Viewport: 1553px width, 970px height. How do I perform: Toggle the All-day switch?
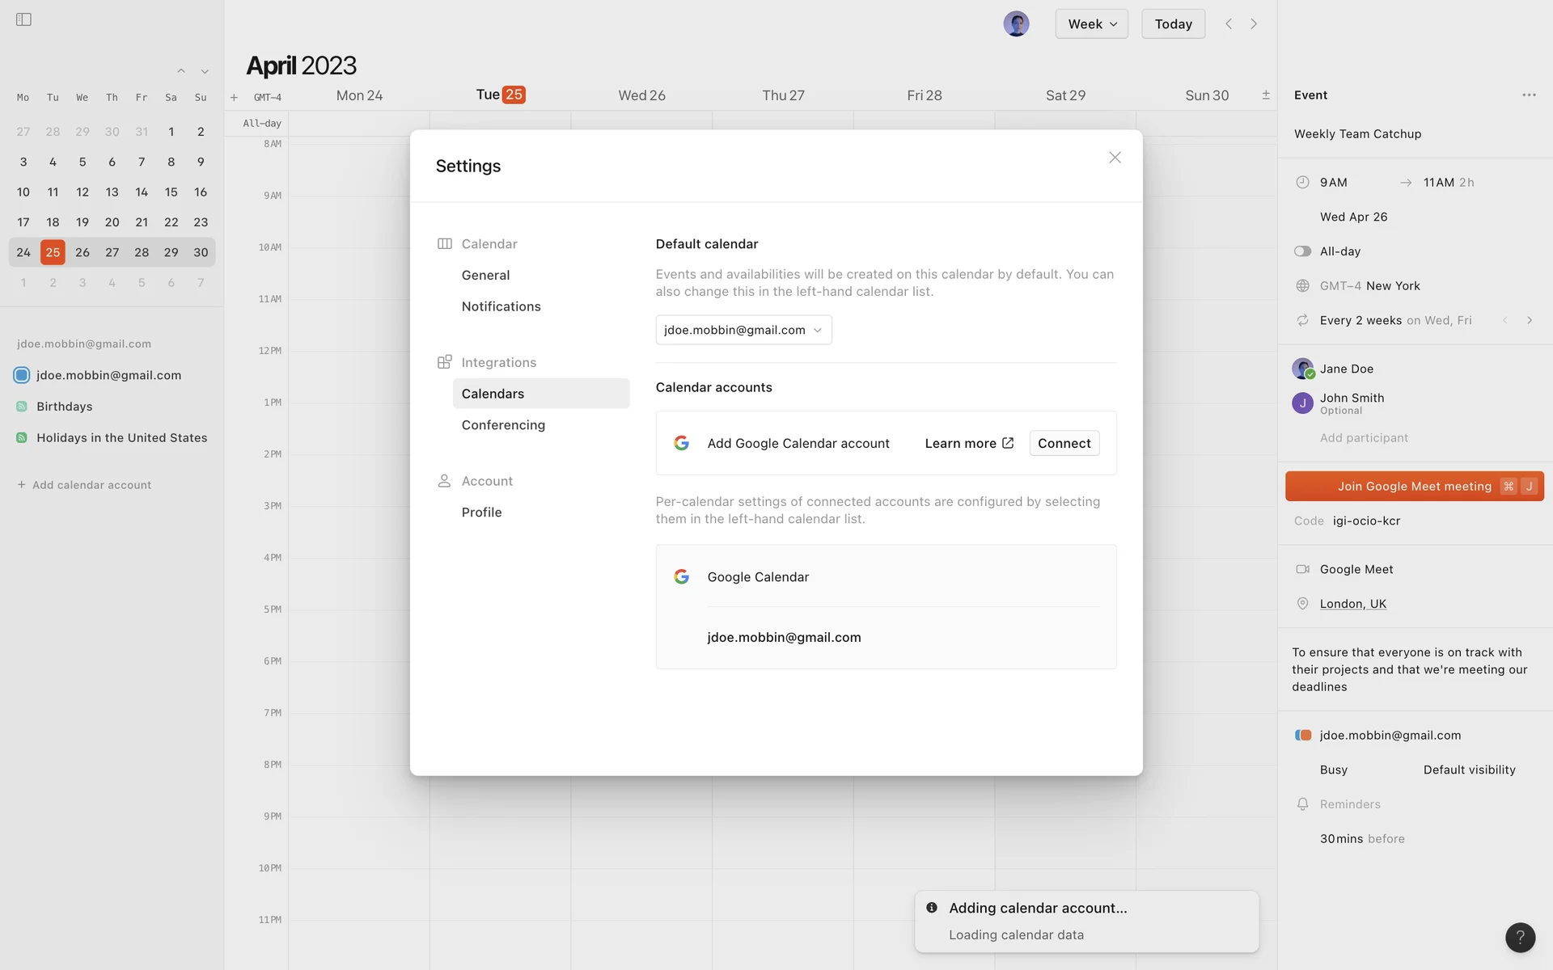coord(1302,251)
